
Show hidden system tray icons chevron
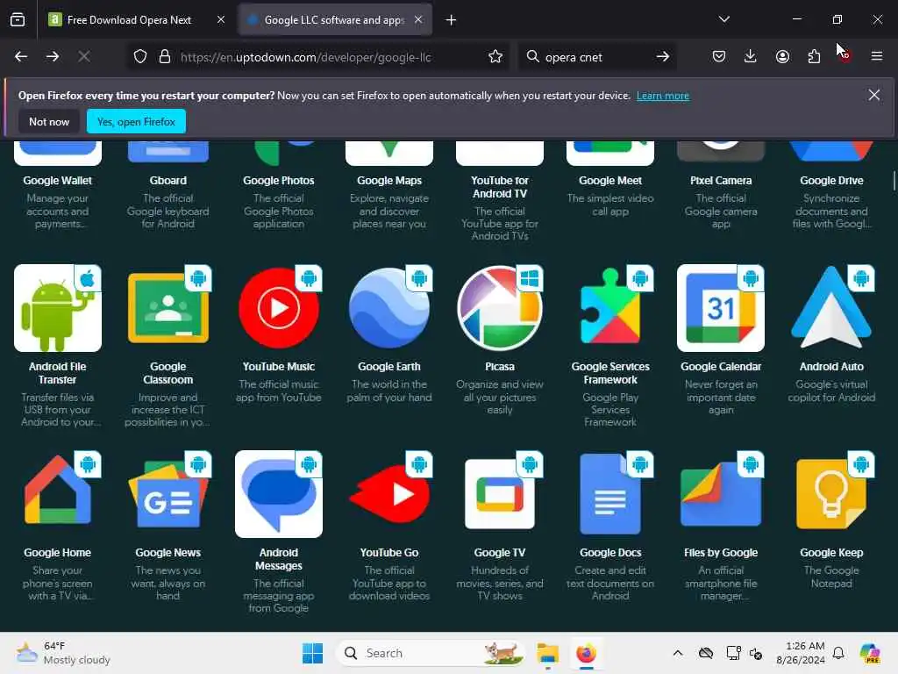click(678, 653)
